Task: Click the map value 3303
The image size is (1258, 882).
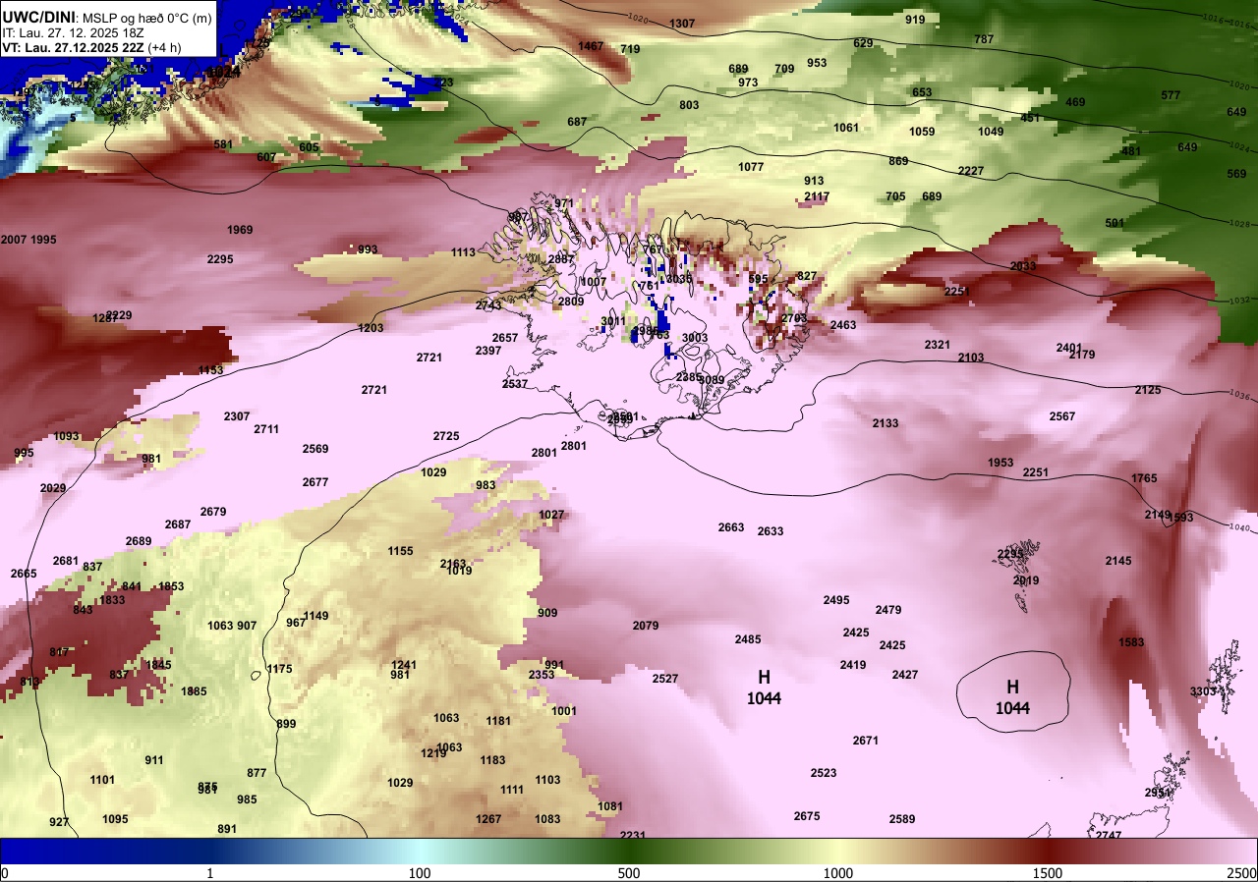Action: pyautogui.click(x=1204, y=691)
